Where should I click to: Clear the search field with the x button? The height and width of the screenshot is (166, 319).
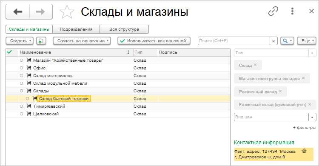coord(273,41)
